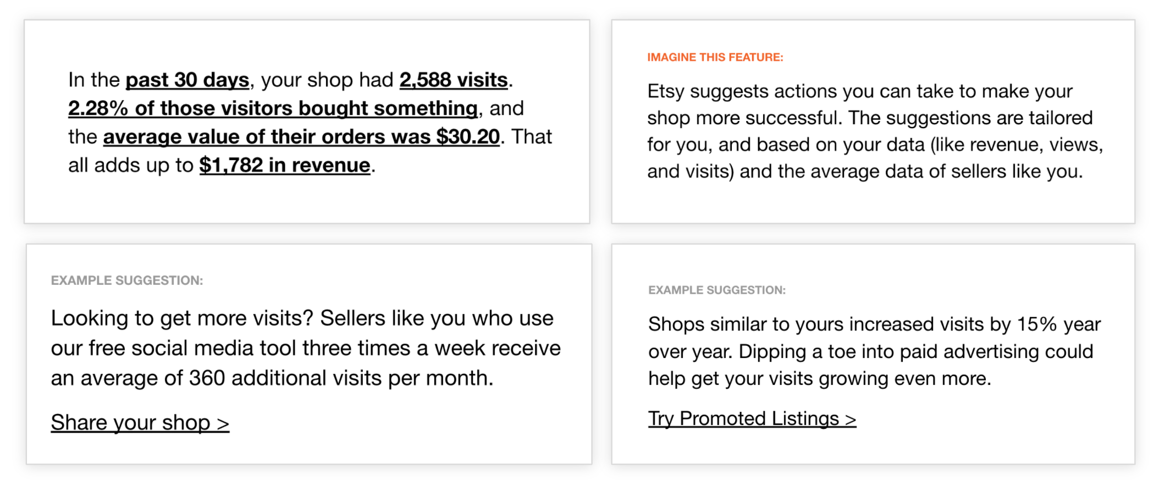Open the '2,588 visits' link

click(x=454, y=80)
